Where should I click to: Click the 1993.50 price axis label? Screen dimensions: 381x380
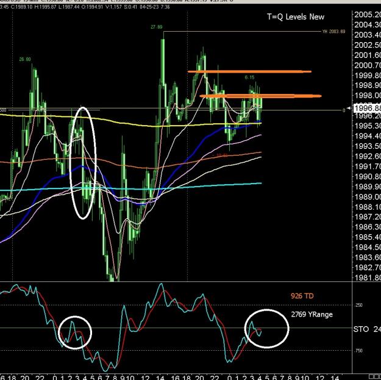368,146
